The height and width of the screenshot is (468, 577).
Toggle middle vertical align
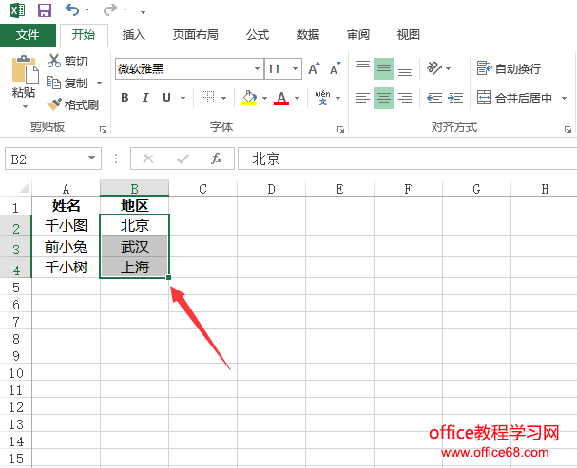[384, 68]
